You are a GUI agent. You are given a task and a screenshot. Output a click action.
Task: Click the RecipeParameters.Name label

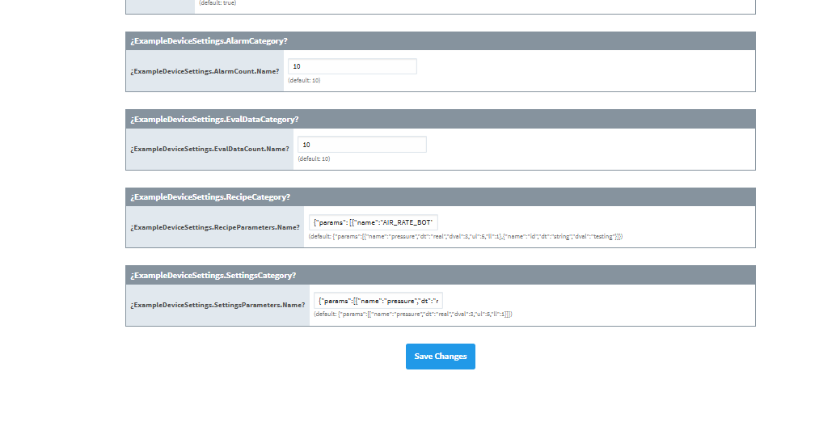tap(215, 227)
